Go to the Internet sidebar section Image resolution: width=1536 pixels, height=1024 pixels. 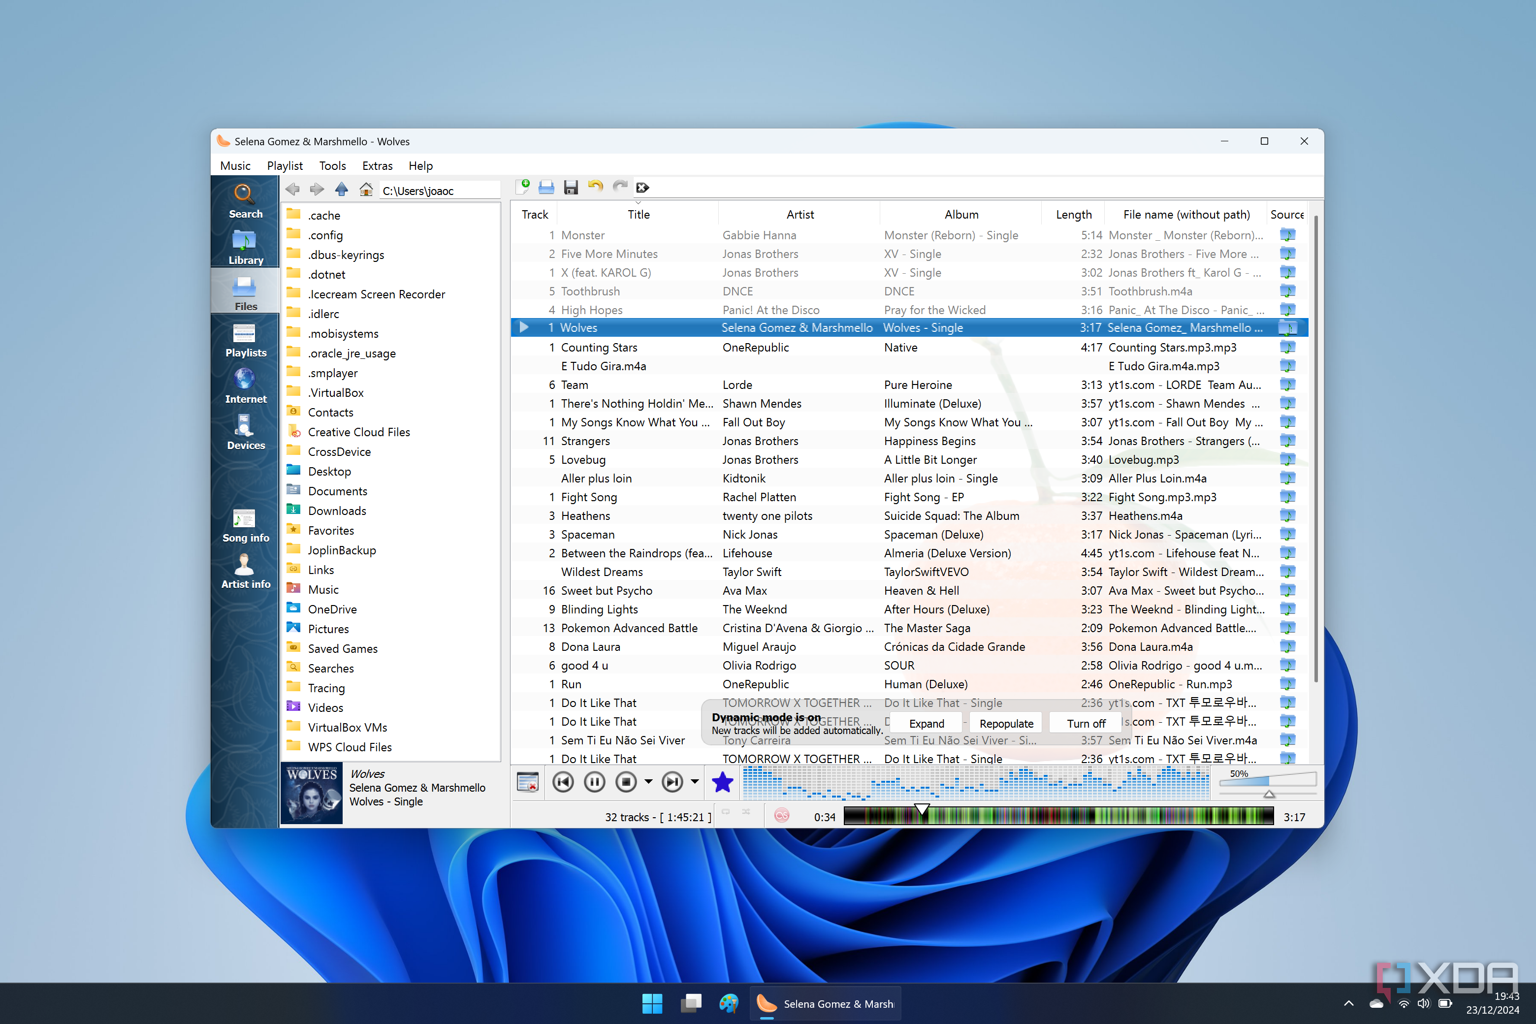[x=246, y=385]
